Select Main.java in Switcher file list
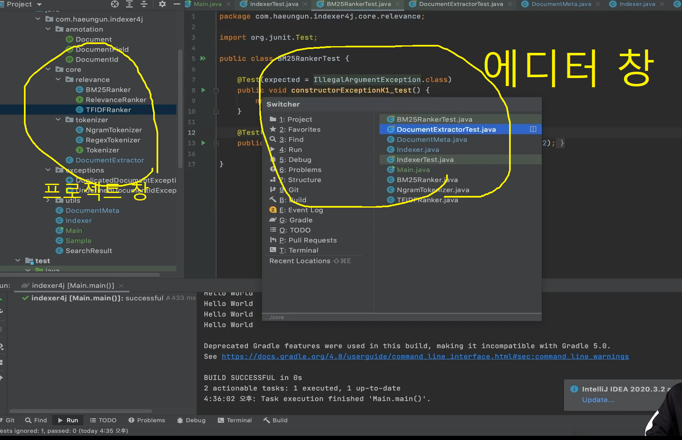 tap(460, 170)
